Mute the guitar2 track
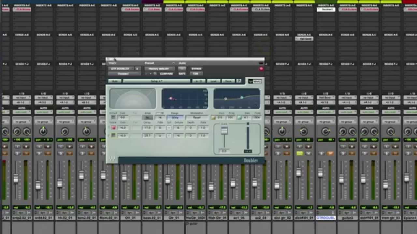417x234 pixels. (x=352, y=153)
